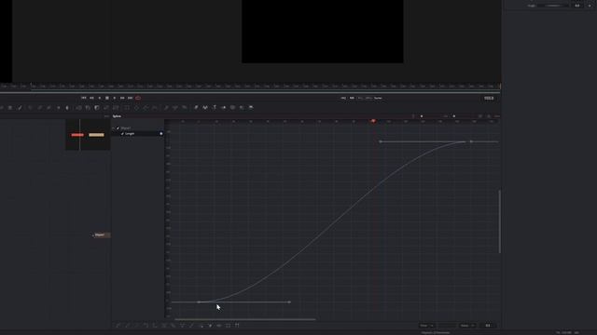The image size is (597, 335).
Task: Add a Brightness Contrast node from the toolbar
Action: coord(58,108)
